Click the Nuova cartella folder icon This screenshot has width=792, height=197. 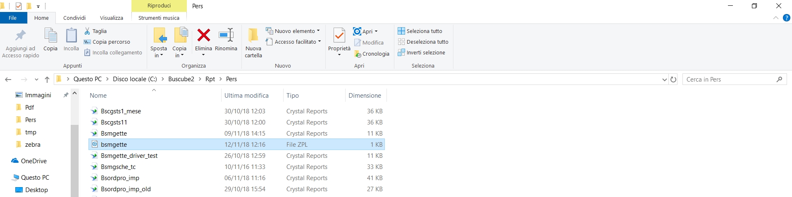[253, 36]
